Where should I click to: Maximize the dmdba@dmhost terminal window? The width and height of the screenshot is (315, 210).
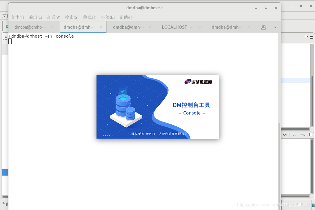pos(266,8)
